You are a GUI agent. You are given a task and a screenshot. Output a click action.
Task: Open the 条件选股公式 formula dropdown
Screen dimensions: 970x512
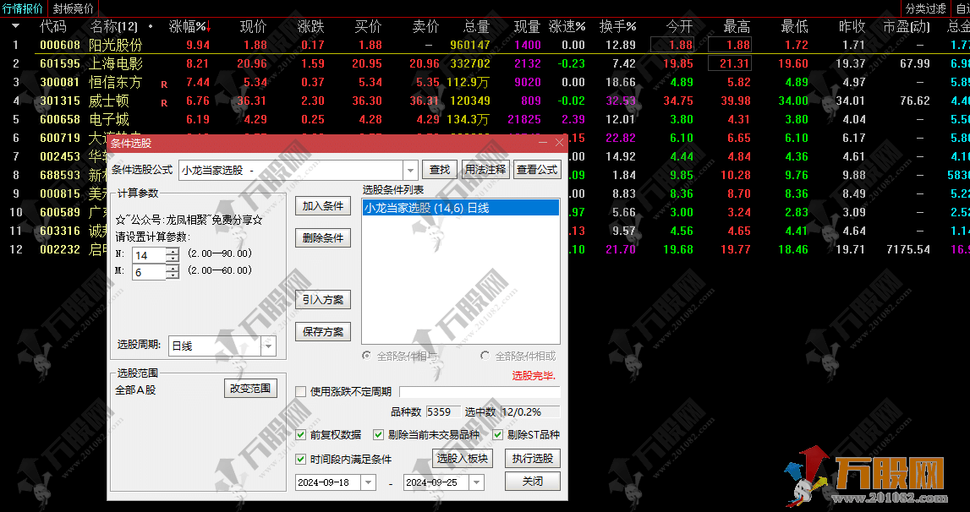pyautogui.click(x=410, y=170)
